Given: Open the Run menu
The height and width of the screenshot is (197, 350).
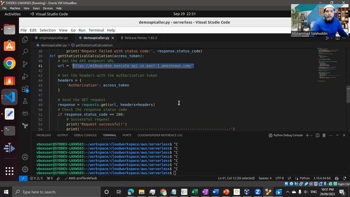Looking at the screenshot, I should pyautogui.click(x=82, y=30).
